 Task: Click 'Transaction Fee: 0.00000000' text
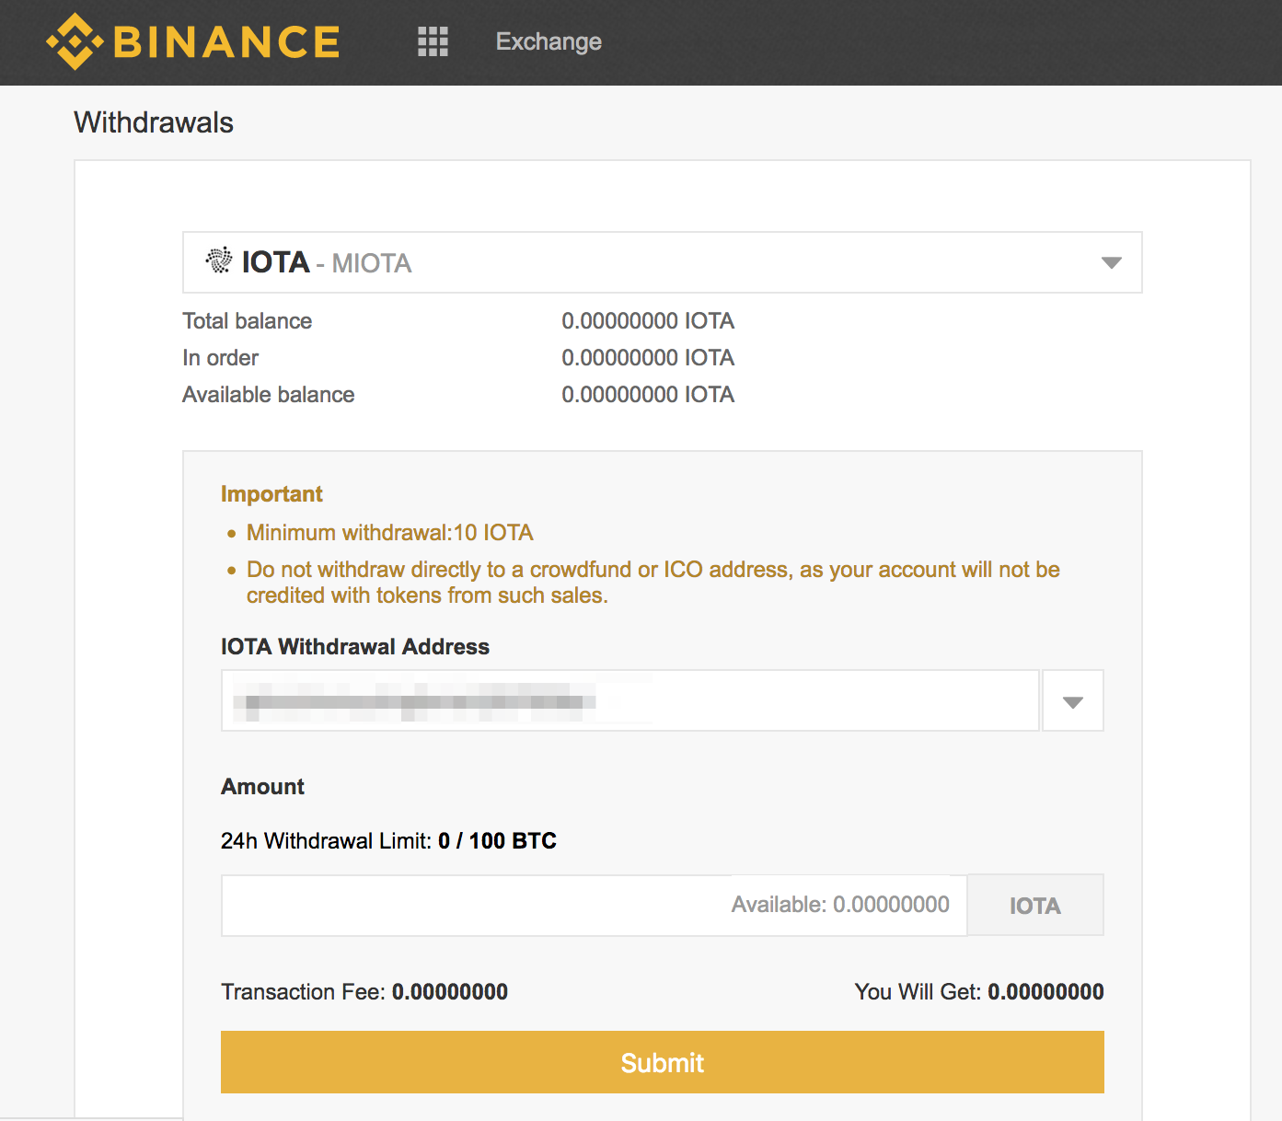coord(364,992)
